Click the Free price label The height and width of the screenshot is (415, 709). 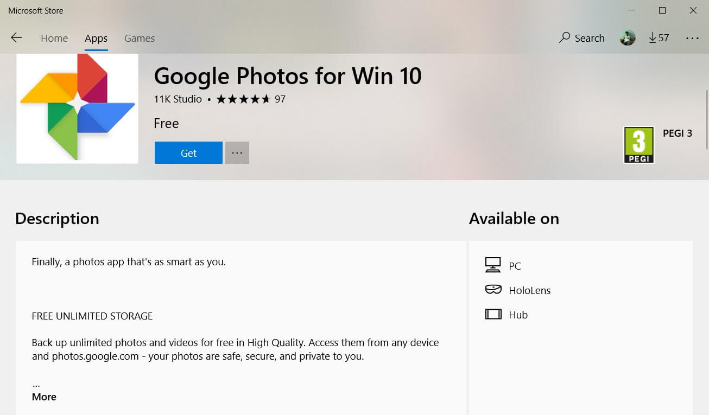pos(166,124)
